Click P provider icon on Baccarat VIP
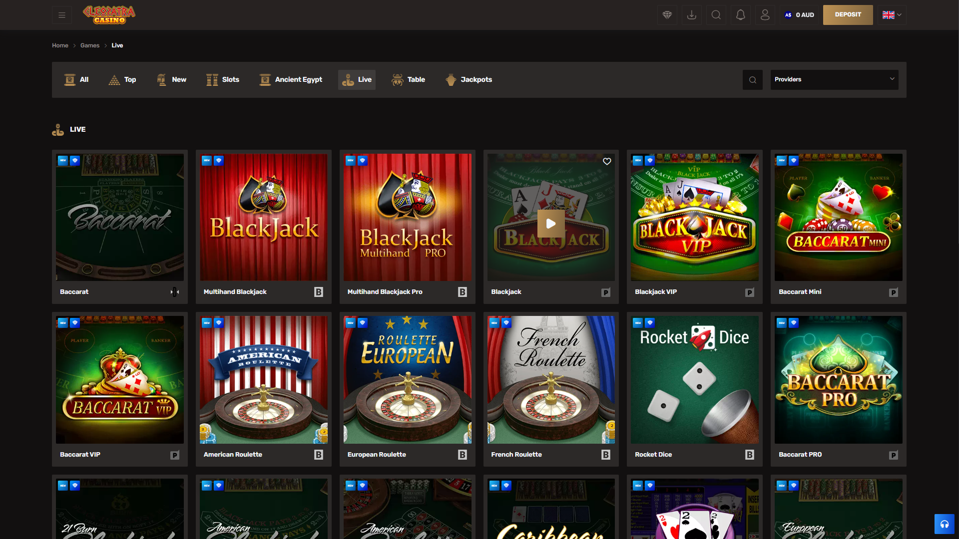 click(x=175, y=455)
